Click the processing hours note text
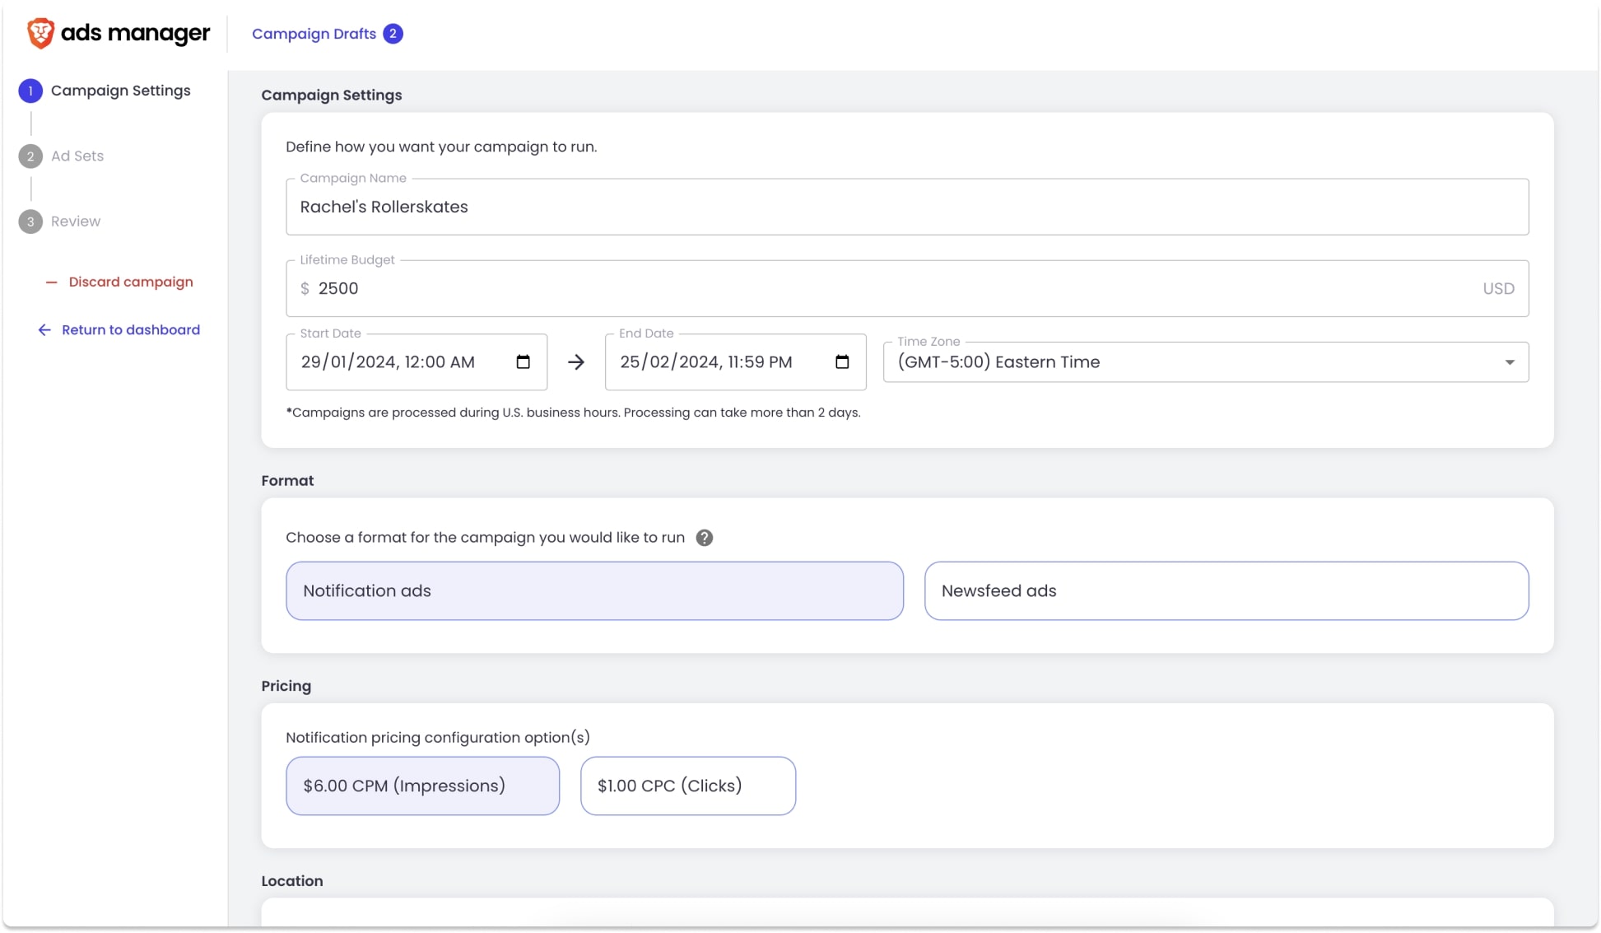1601x933 pixels. 573,413
